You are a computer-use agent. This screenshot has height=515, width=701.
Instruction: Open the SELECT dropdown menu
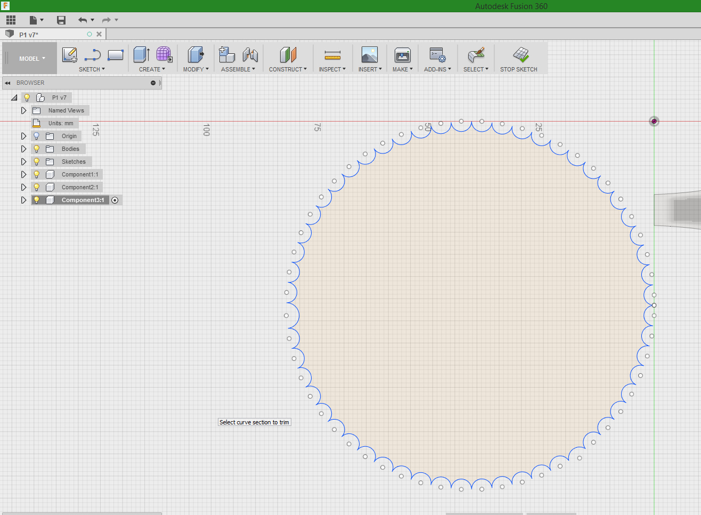point(476,69)
